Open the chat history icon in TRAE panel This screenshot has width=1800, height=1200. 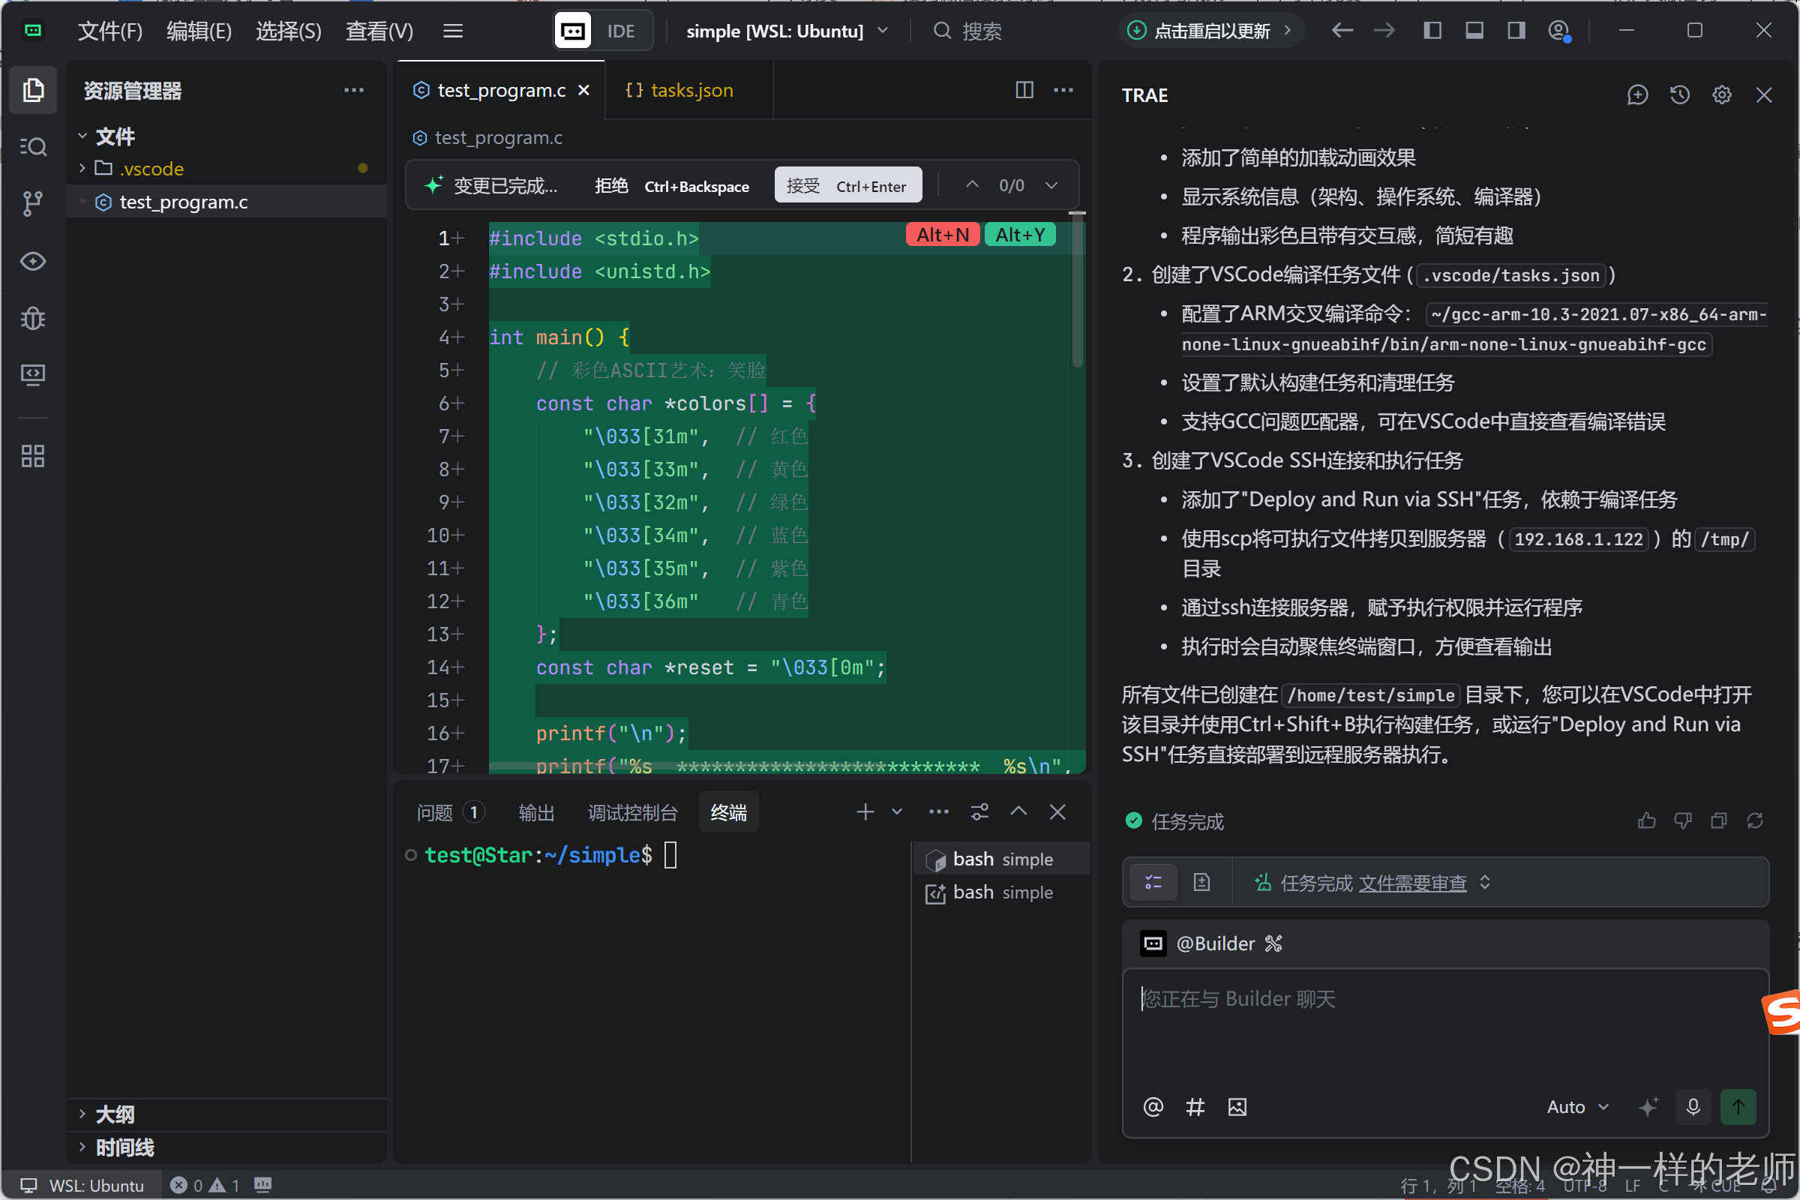(1679, 95)
